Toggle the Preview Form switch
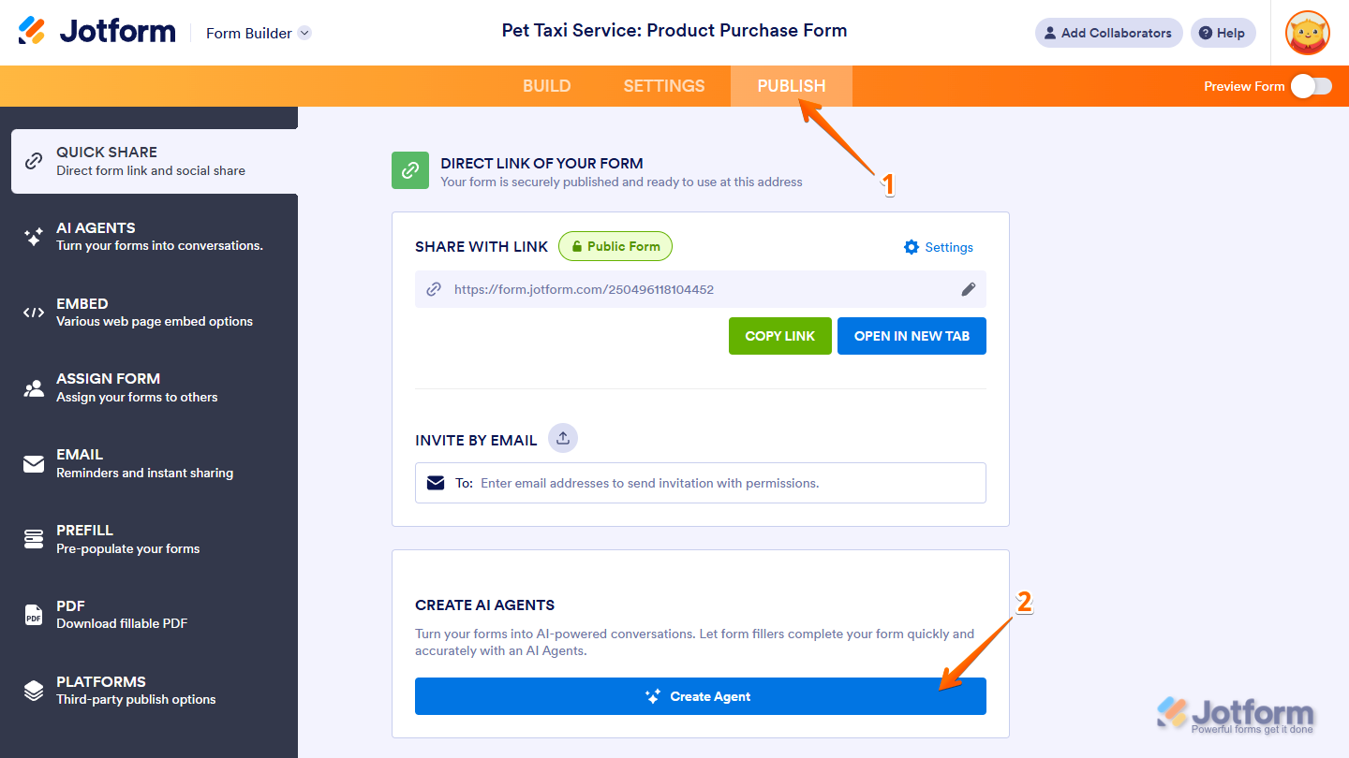Screen dimensions: 1349x758 click(x=1311, y=86)
